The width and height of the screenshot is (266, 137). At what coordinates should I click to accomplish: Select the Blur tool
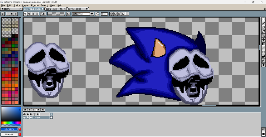coord(263,60)
